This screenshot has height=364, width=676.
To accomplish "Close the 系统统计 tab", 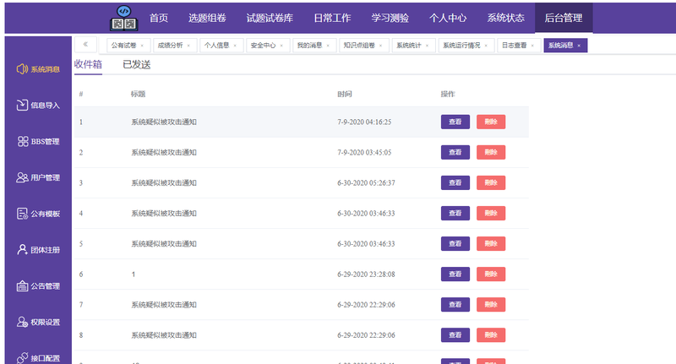I will click(x=428, y=46).
